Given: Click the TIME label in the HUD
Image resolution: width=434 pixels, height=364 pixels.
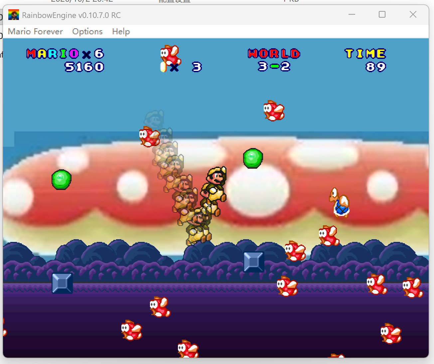Looking at the screenshot, I should coord(365,54).
